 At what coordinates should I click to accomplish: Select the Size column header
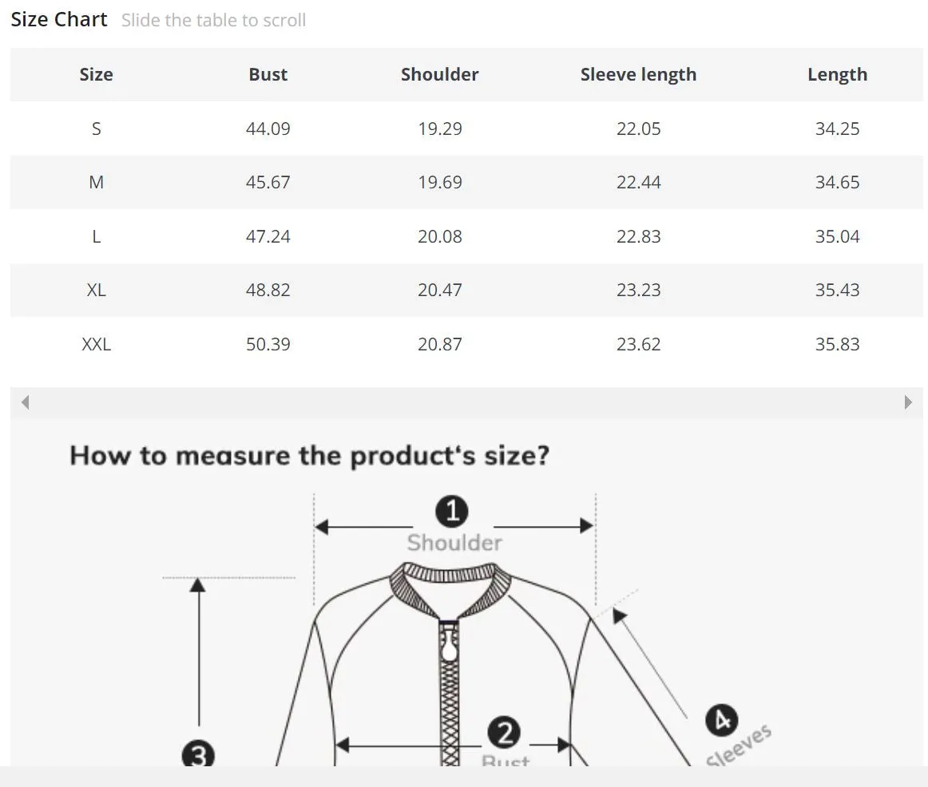tap(96, 74)
